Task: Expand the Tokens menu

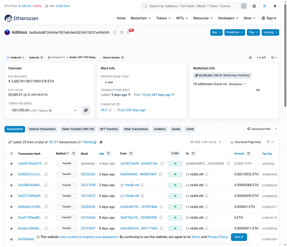Action: (x=164, y=18)
